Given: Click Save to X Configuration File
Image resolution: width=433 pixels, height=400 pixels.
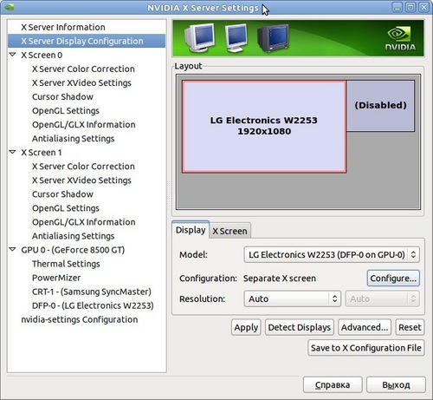Looking at the screenshot, I should pos(366,348).
